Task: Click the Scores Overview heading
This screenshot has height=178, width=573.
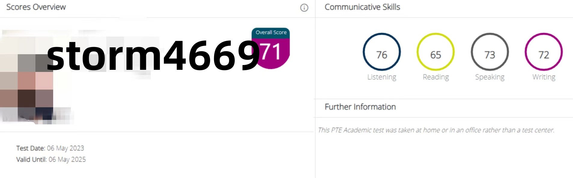Action: click(36, 7)
